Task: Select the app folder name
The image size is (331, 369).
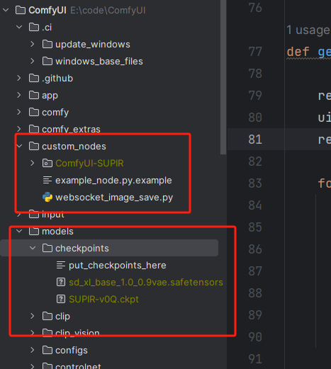Action: 50,96
